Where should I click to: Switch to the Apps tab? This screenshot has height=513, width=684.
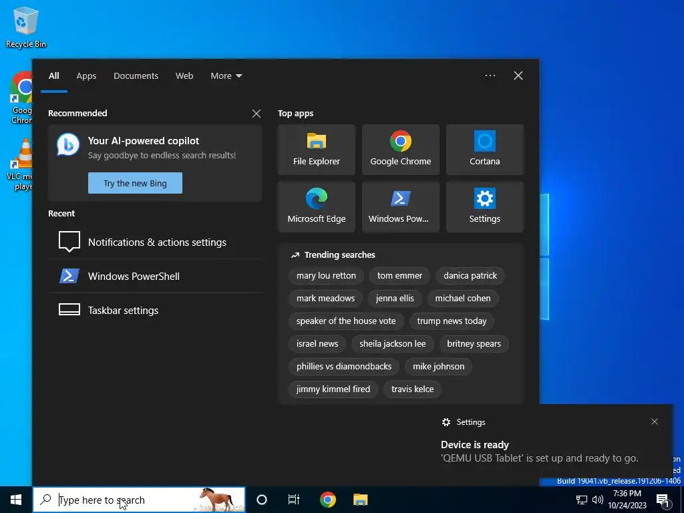coord(86,76)
